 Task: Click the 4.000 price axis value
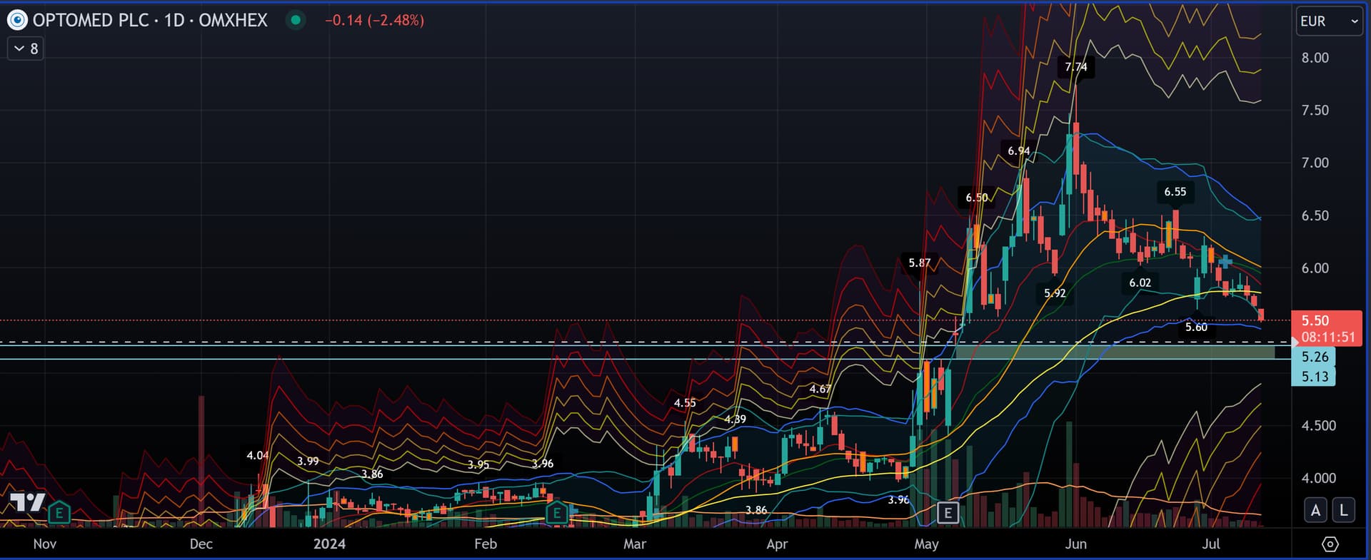click(1318, 478)
